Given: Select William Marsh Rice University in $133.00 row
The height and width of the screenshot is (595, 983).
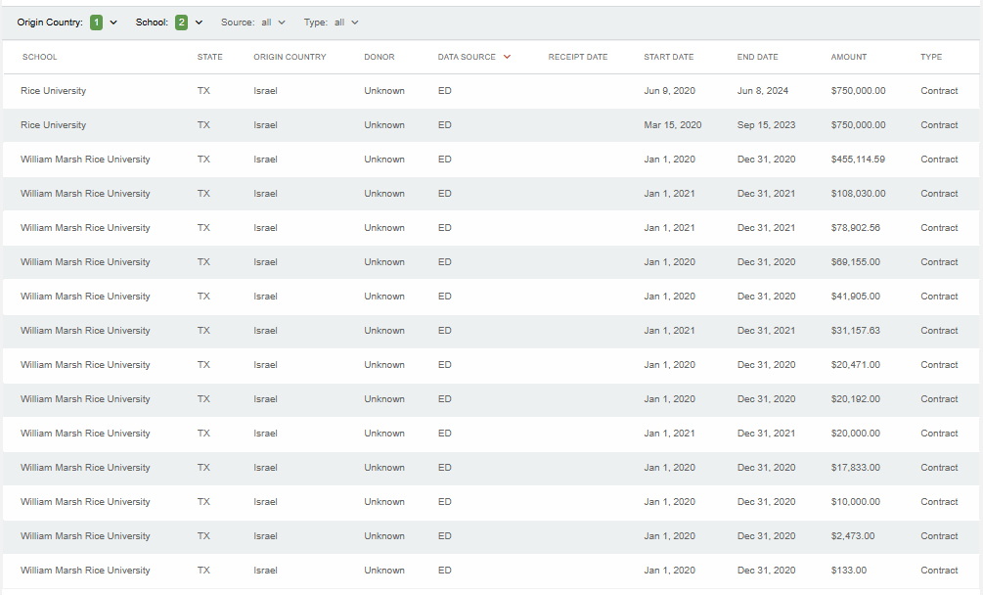Looking at the screenshot, I should coord(85,571).
